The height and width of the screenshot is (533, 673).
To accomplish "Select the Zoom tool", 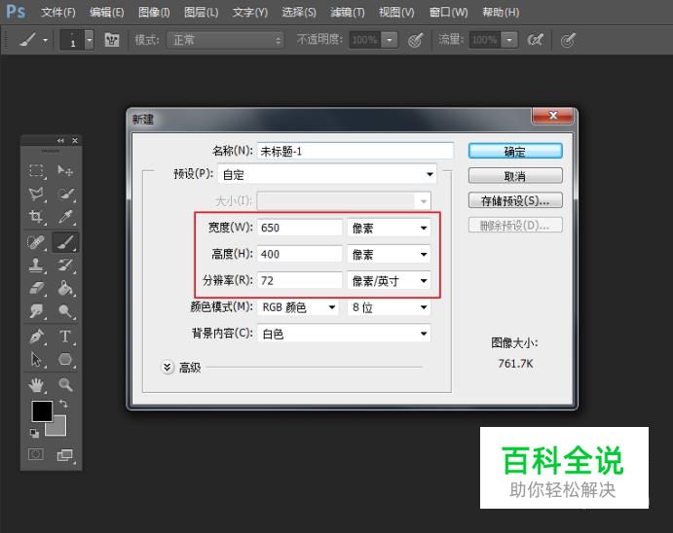I will tap(65, 385).
